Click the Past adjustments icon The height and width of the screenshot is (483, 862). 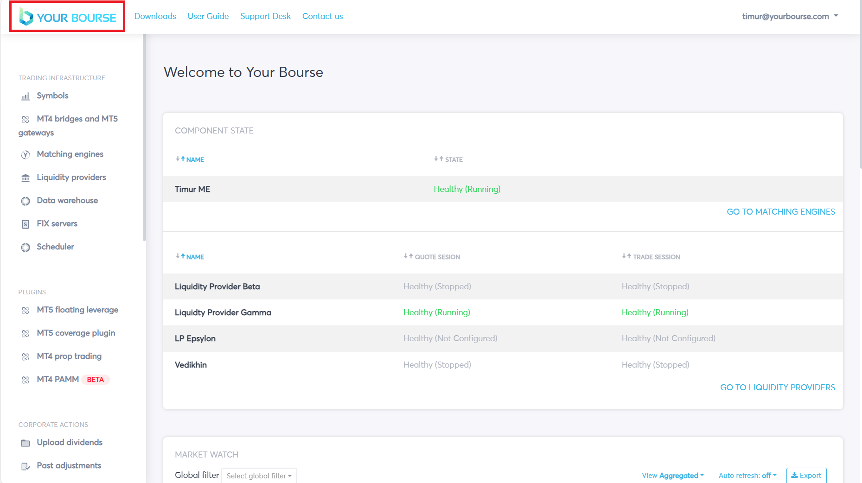(26, 466)
